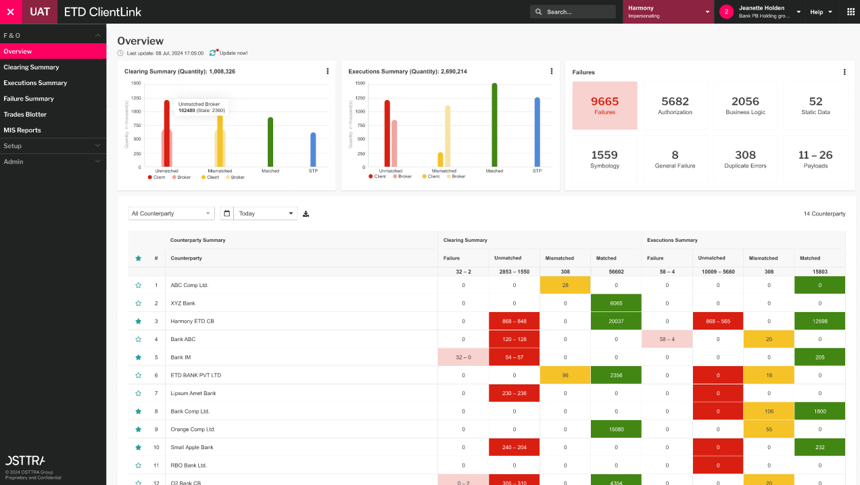
Task: Open Executions Summary in sidebar
Action: click(53, 83)
